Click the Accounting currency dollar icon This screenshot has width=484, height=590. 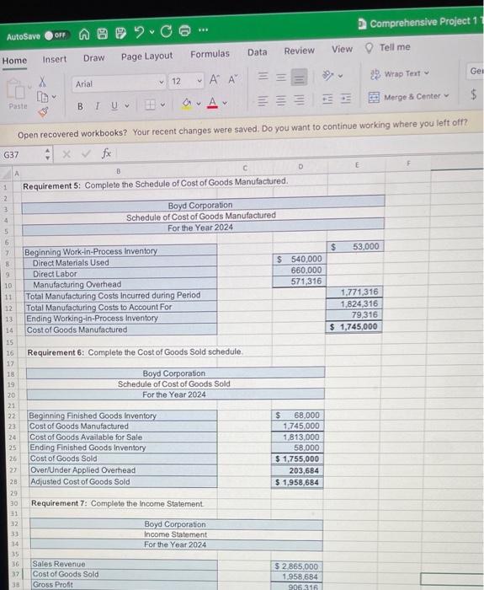click(x=473, y=94)
